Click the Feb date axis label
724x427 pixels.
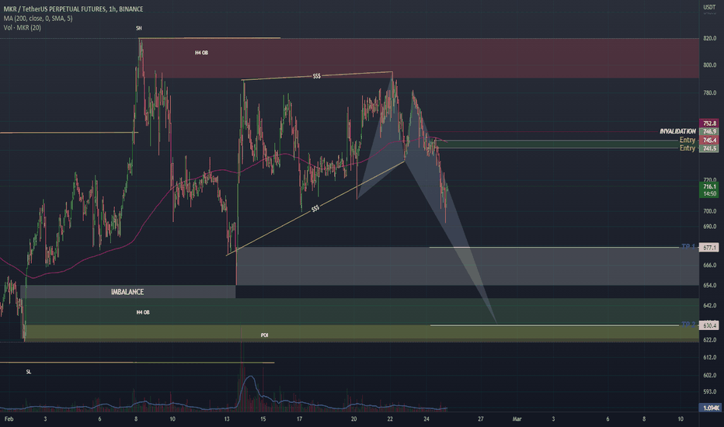point(9,419)
